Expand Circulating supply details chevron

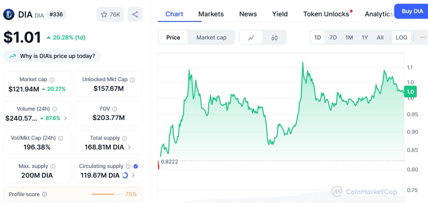tap(133, 175)
